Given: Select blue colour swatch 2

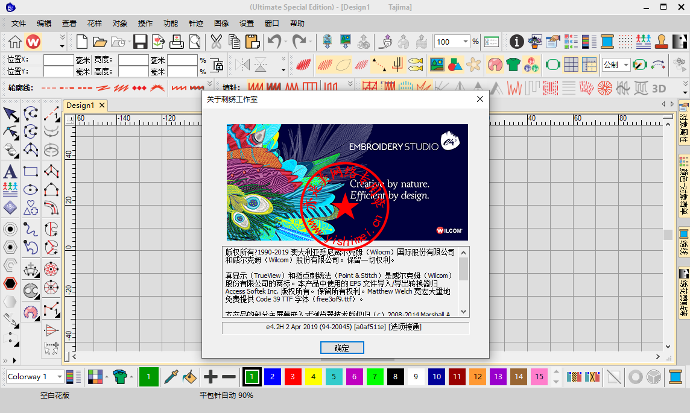Looking at the screenshot, I should 273,376.
